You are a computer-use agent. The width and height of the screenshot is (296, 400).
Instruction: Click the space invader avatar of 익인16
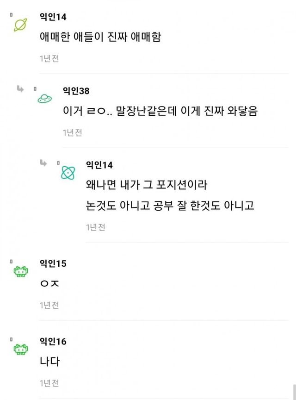[x=20, y=350]
